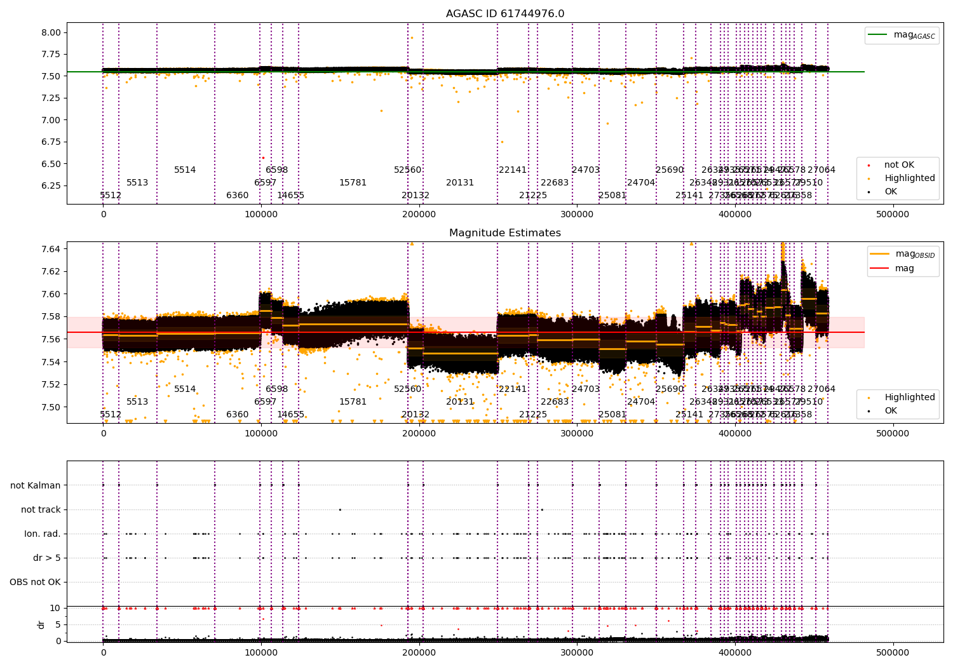953x667 pixels.
Task: Click x-axis tick 400000 under the dr panel
Action: [x=735, y=652]
